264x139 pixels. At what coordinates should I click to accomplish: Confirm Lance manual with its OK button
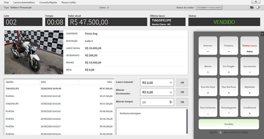182,83
